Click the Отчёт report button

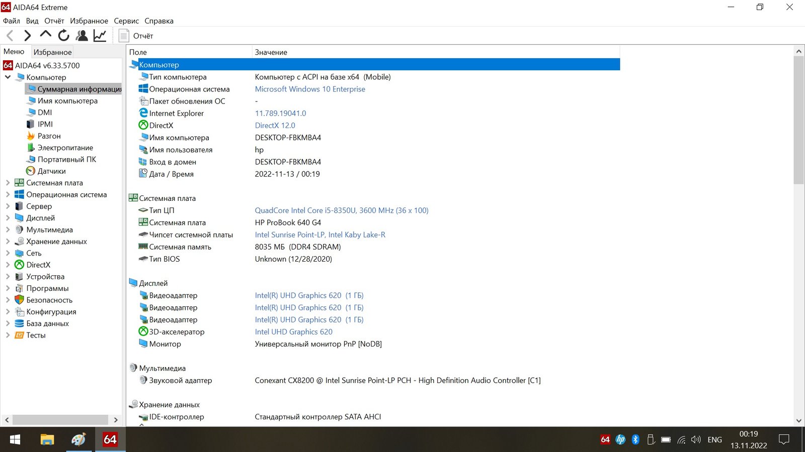tap(136, 36)
